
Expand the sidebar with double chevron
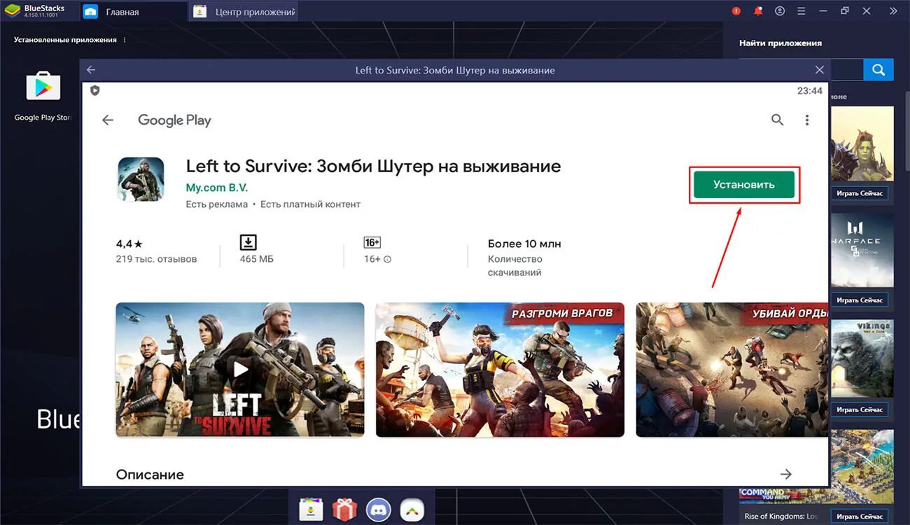[x=893, y=11]
